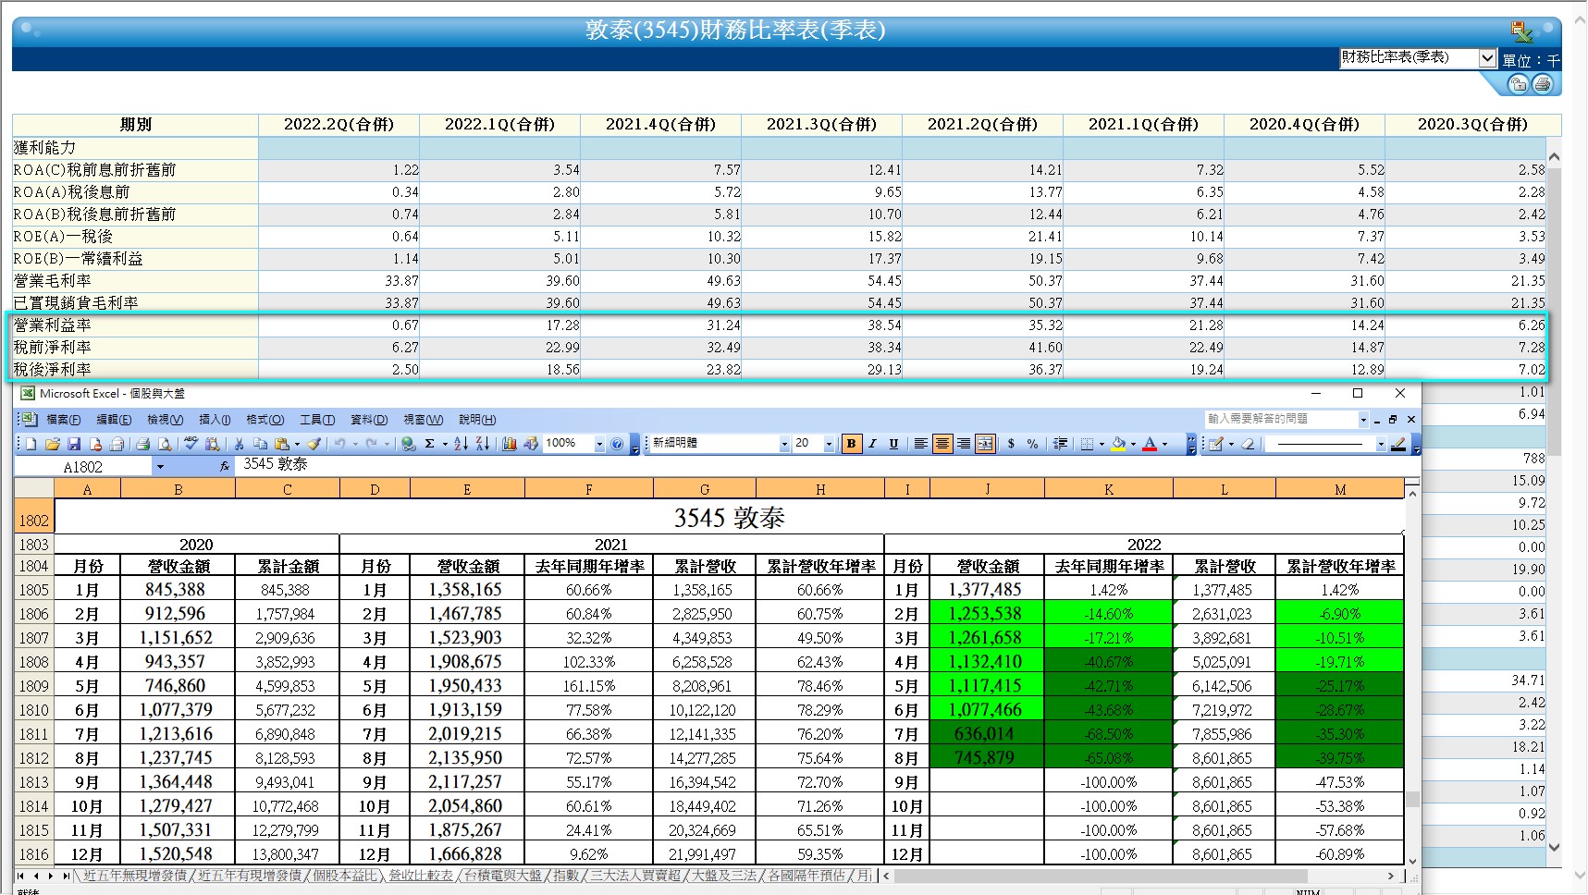Viewport: 1588px width, 895px height.
Task: Click the fx insert function icon
Action: (225, 466)
